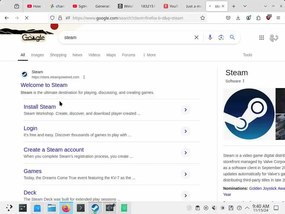Open more options beside Software label
The width and height of the screenshot is (285, 214).
pos(244,81)
